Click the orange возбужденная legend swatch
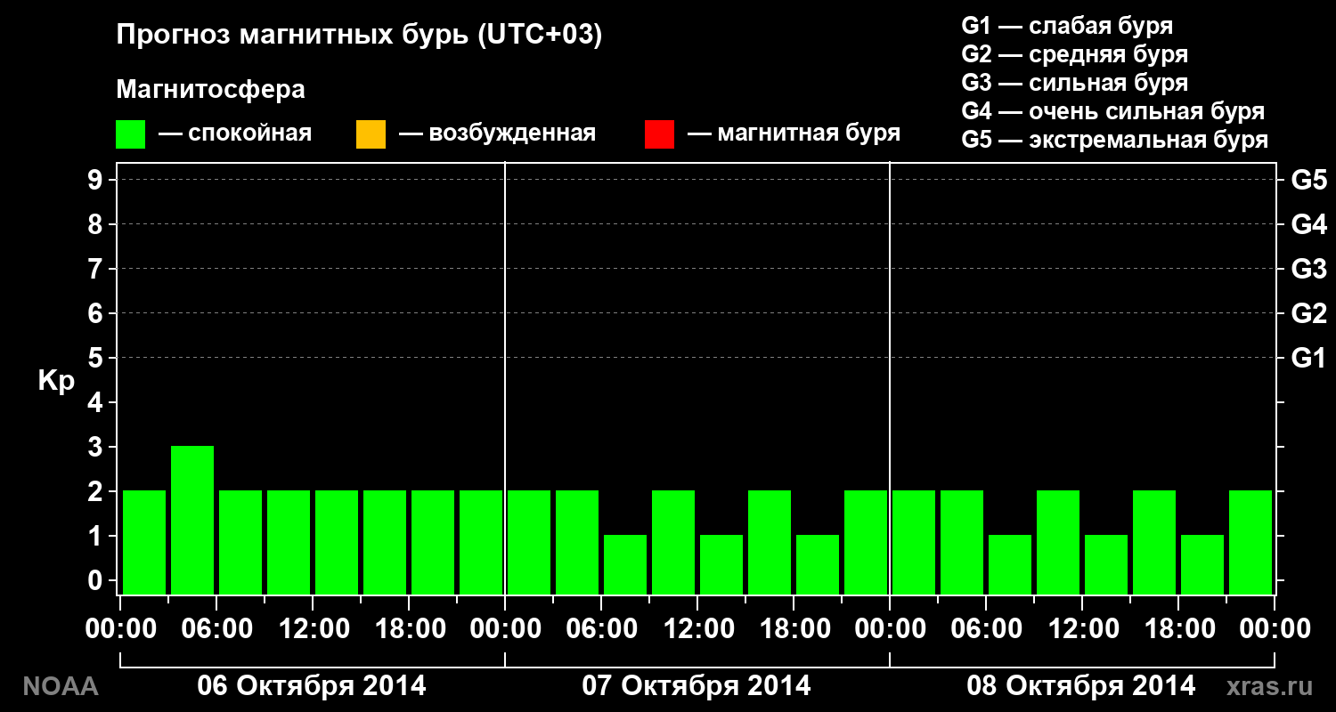Image resolution: width=1336 pixels, height=712 pixels. pos(371,134)
